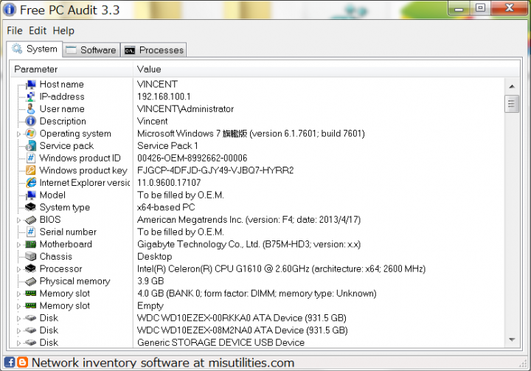Select the value VINCENT\Administrator
This screenshot has height=371, width=531.
(186, 108)
